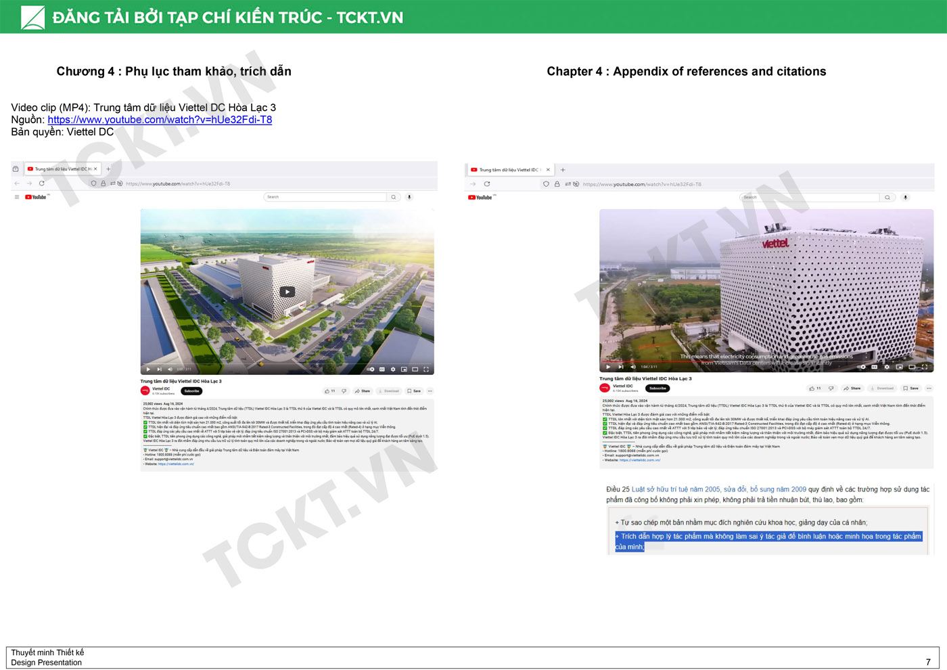The image size is (947, 670).
Task: Toggle autoplay switch in right video player
Action: click(862, 367)
